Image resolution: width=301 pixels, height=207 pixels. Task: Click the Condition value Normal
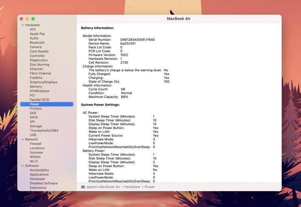click(126, 93)
